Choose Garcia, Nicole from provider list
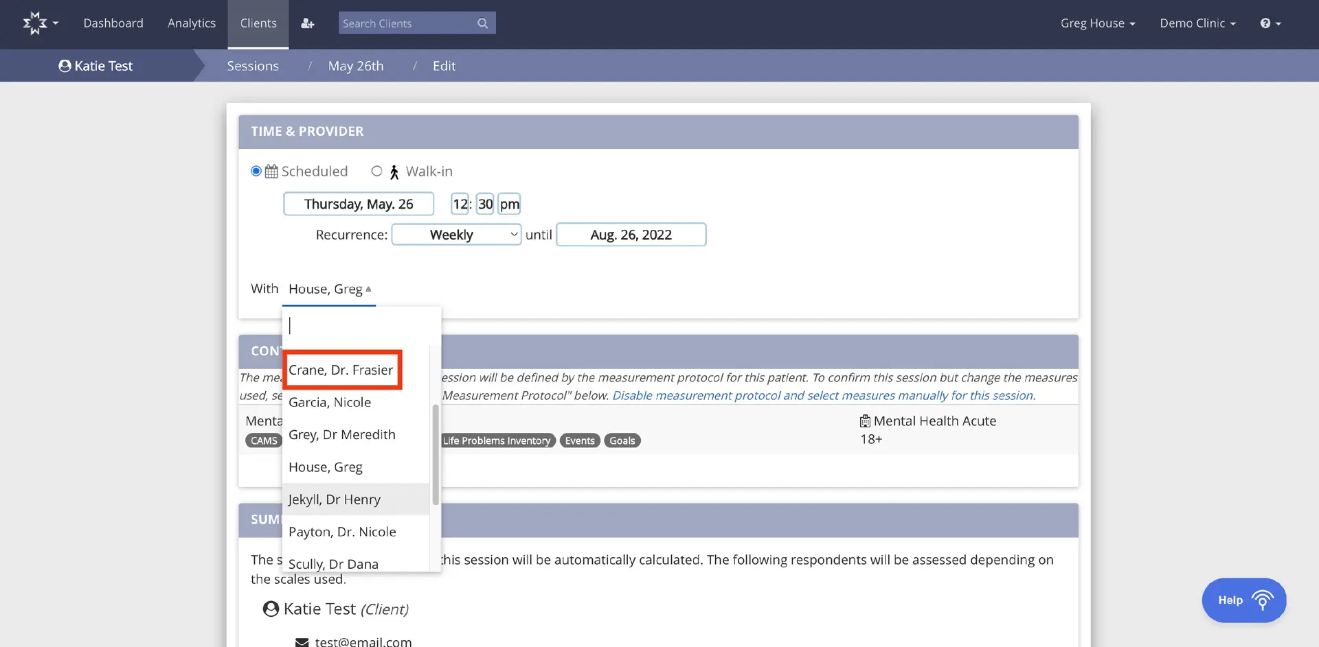The height and width of the screenshot is (647, 1319). tap(330, 403)
